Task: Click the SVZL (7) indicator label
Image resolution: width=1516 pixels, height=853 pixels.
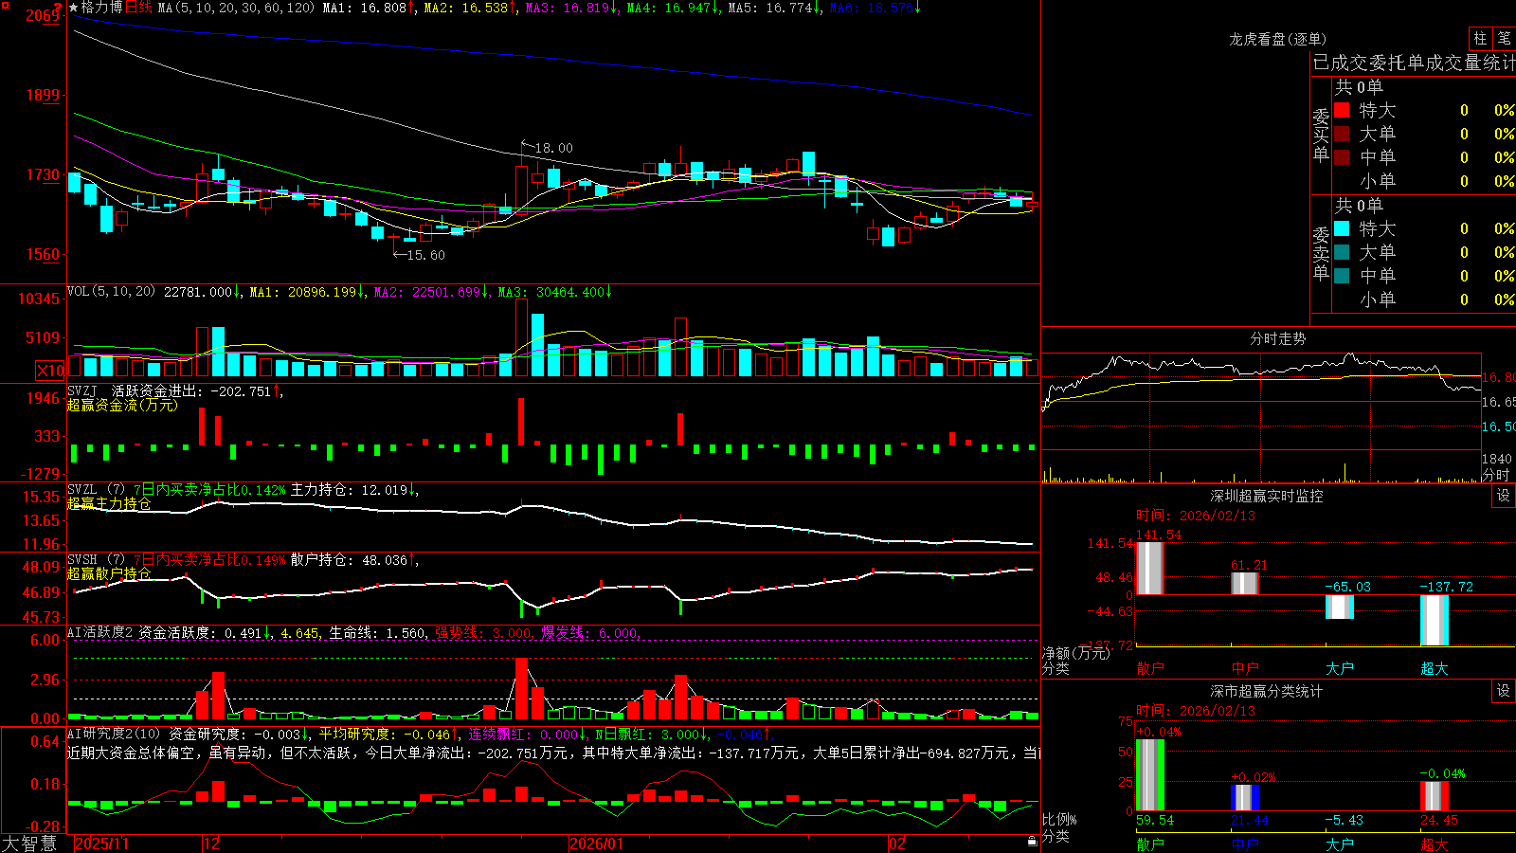Action: point(96,490)
